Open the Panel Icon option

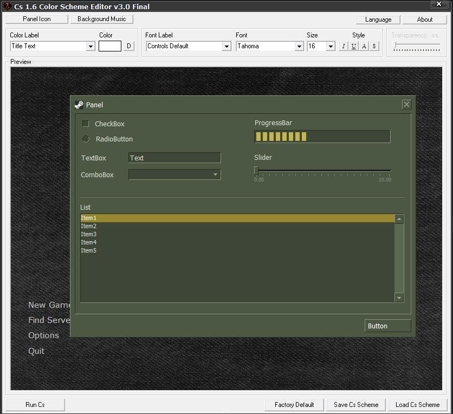pyautogui.click(x=37, y=19)
